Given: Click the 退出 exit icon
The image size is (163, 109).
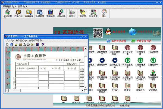Looking at the screenshot, I should (104, 13).
